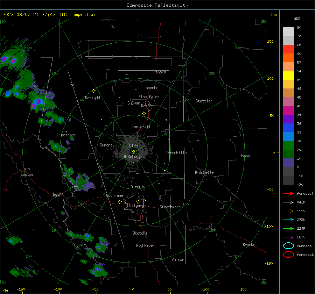The height and width of the screenshot is (294, 315).
Task: Click the yellow radar center diamond at Olds
Action: click(x=134, y=152)
